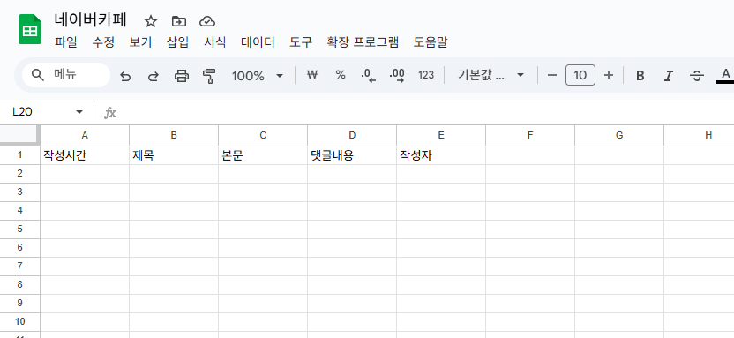Click the 작성시간 cell

click(85, 155)
